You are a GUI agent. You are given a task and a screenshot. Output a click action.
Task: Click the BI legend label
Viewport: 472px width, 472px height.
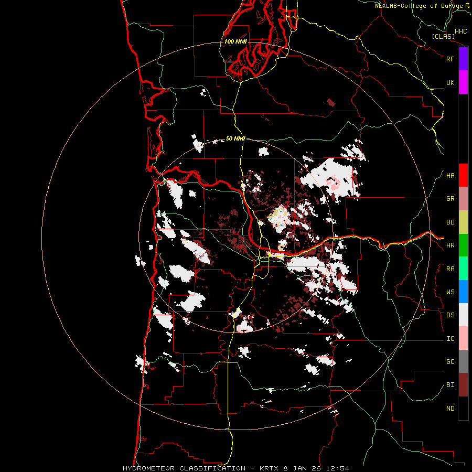coord(450,385)
